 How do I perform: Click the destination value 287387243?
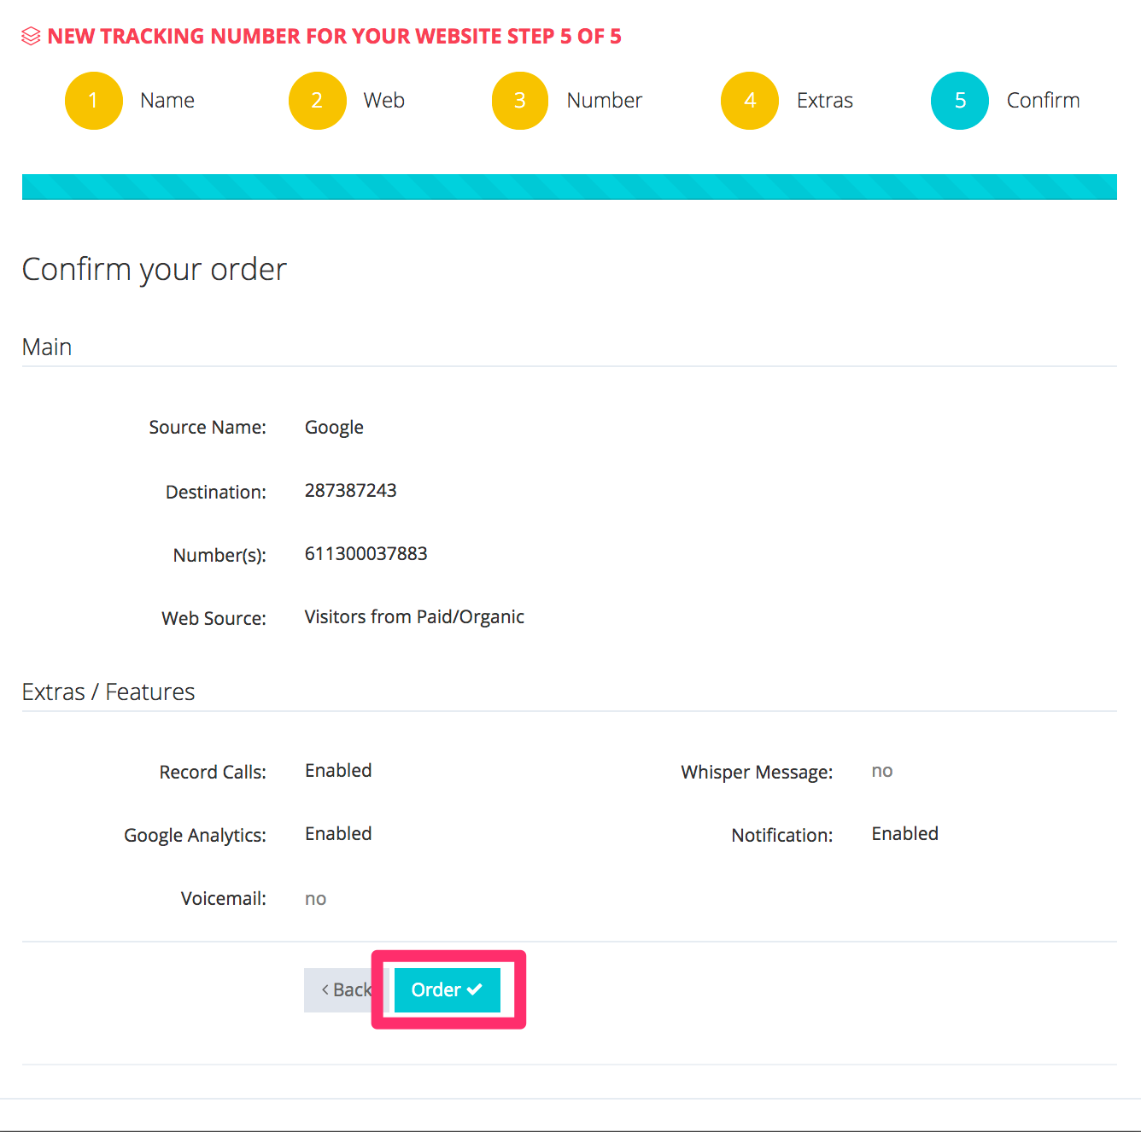pos(350,491)
